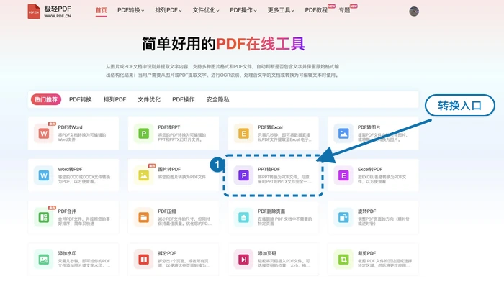The width and height of the screenshot is (504, 284).
Task: Click the PPT转PDF purple P icon
Action: [243, 175]
